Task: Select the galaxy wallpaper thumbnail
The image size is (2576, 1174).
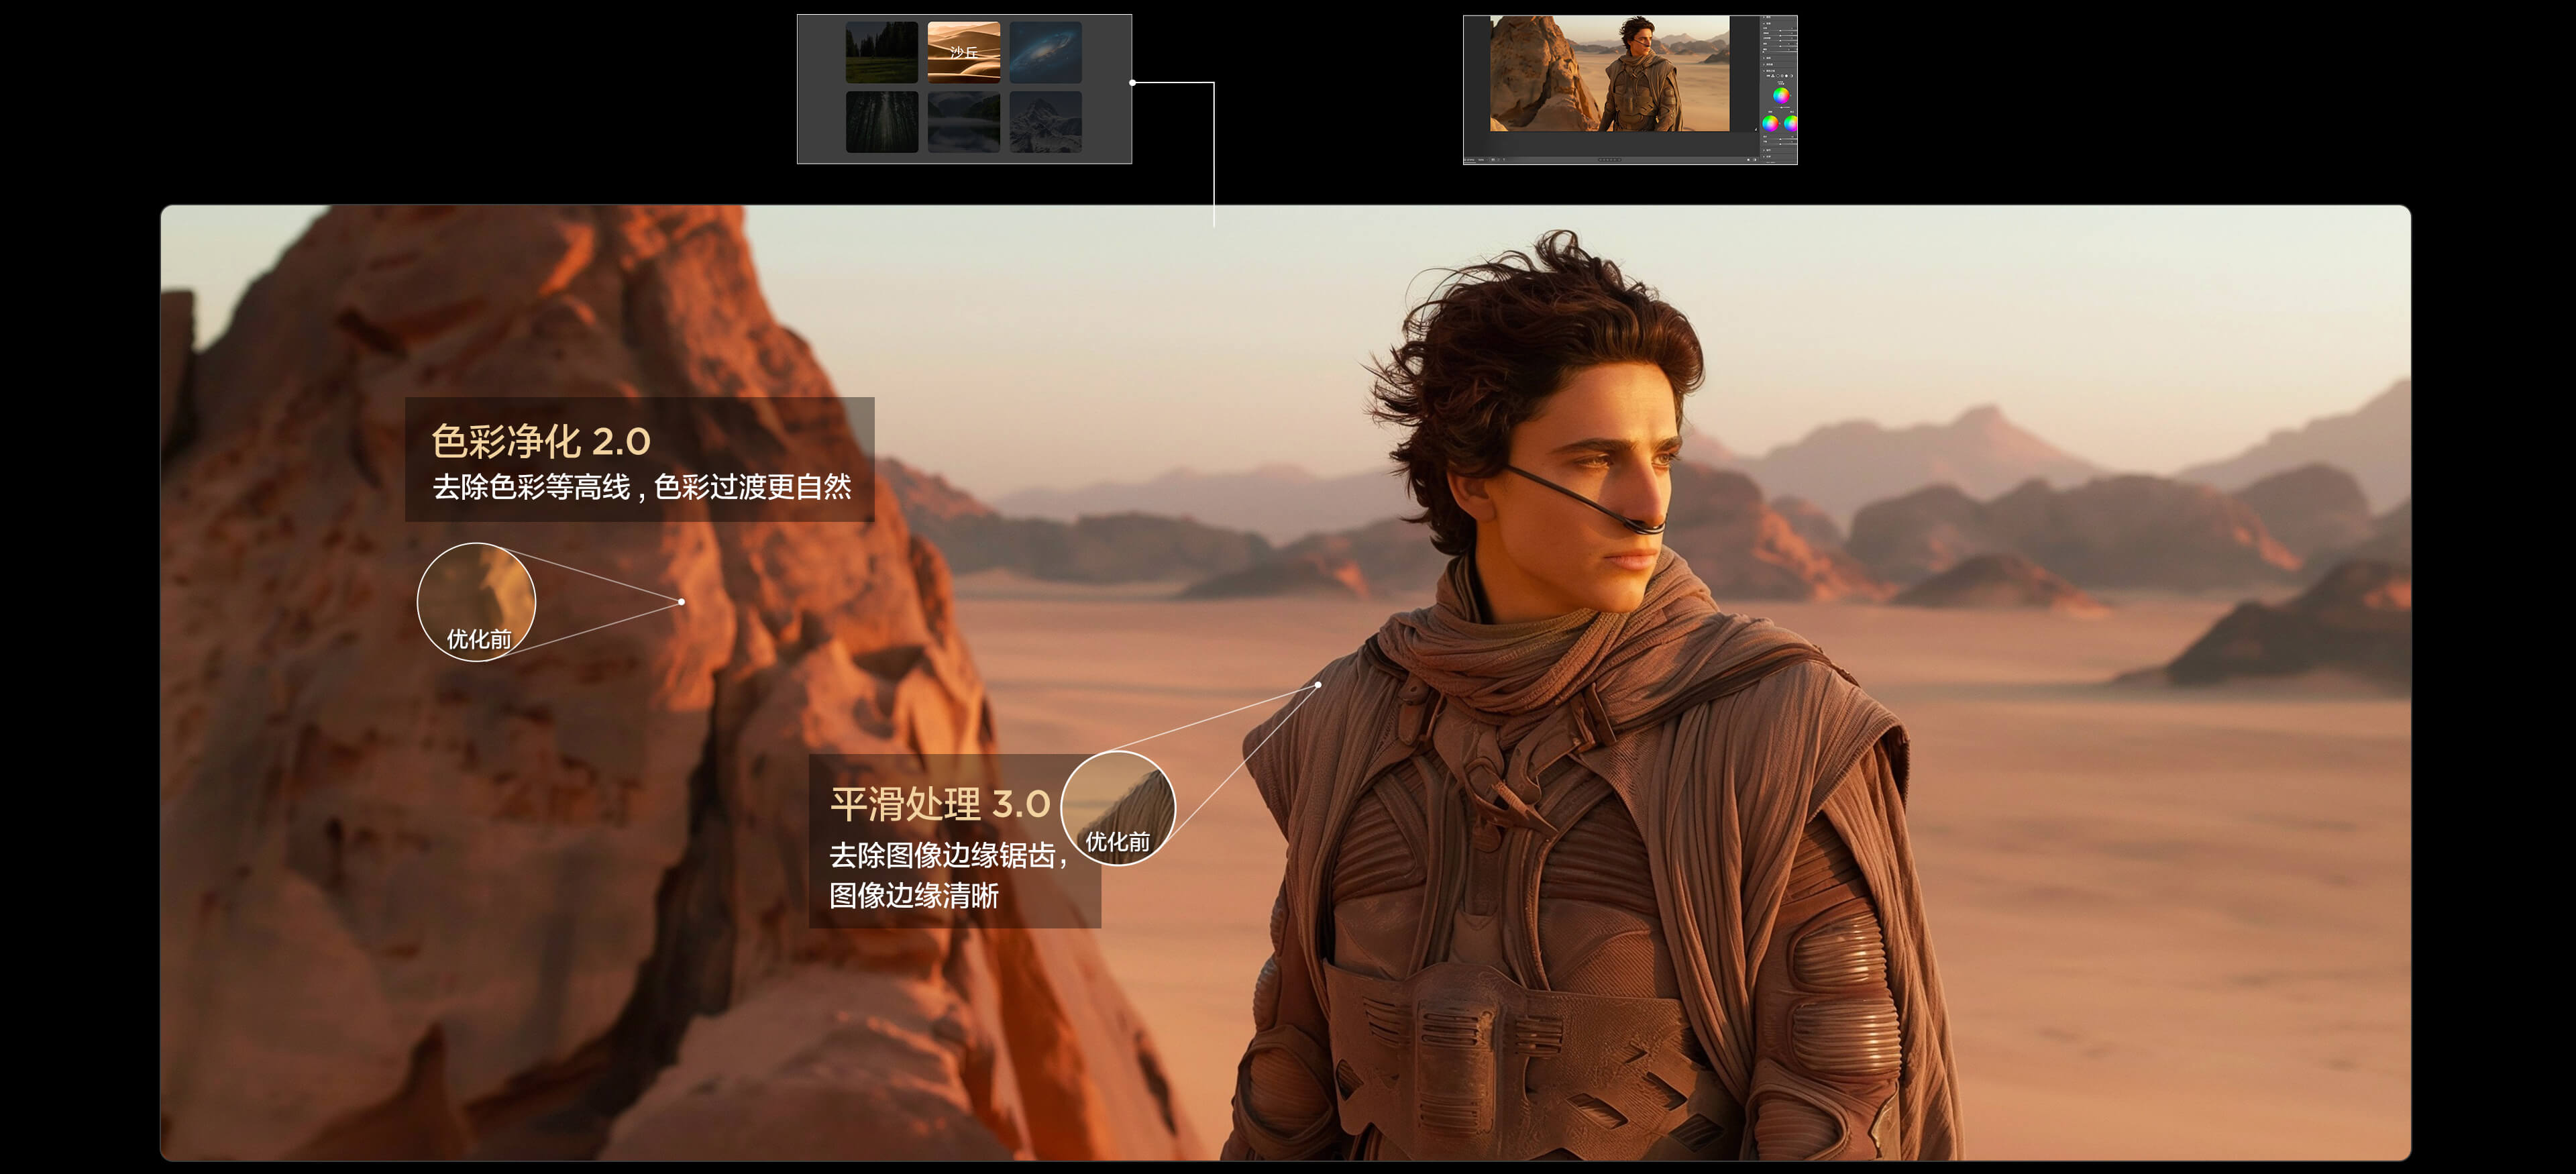Action: [x=1045, y=52]
